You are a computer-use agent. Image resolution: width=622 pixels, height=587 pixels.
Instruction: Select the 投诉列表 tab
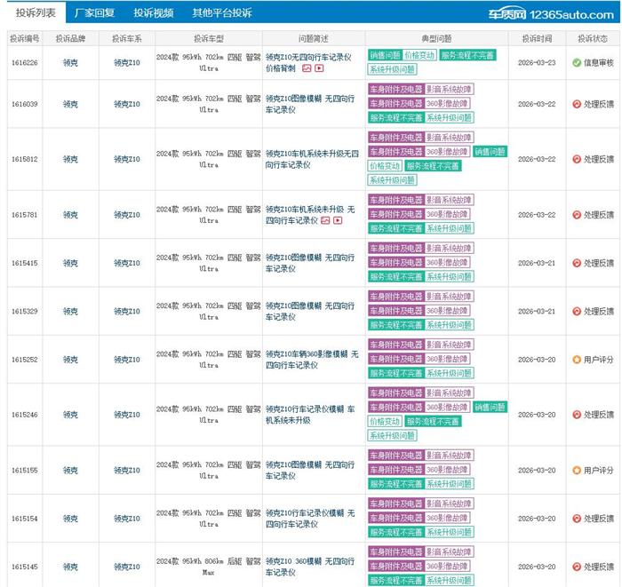pos(35,13)
